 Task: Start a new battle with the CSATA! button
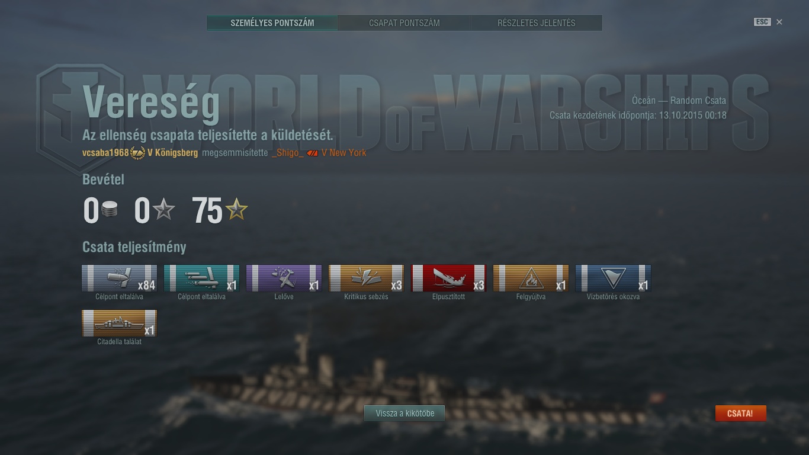click(x=740, y=414)
